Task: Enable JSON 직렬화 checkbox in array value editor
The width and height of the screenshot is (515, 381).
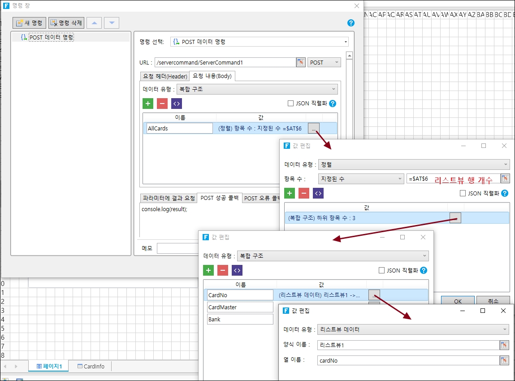Action: point(463,193)
